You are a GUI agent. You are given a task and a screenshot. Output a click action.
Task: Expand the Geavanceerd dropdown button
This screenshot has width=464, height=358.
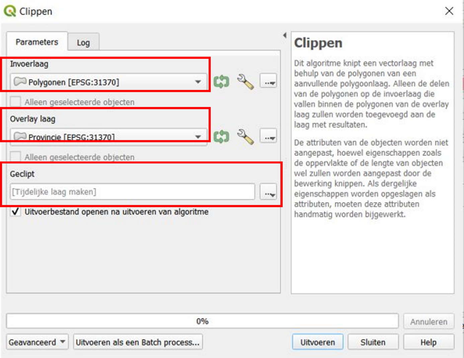pyautogui.click(x=37, y=342)
